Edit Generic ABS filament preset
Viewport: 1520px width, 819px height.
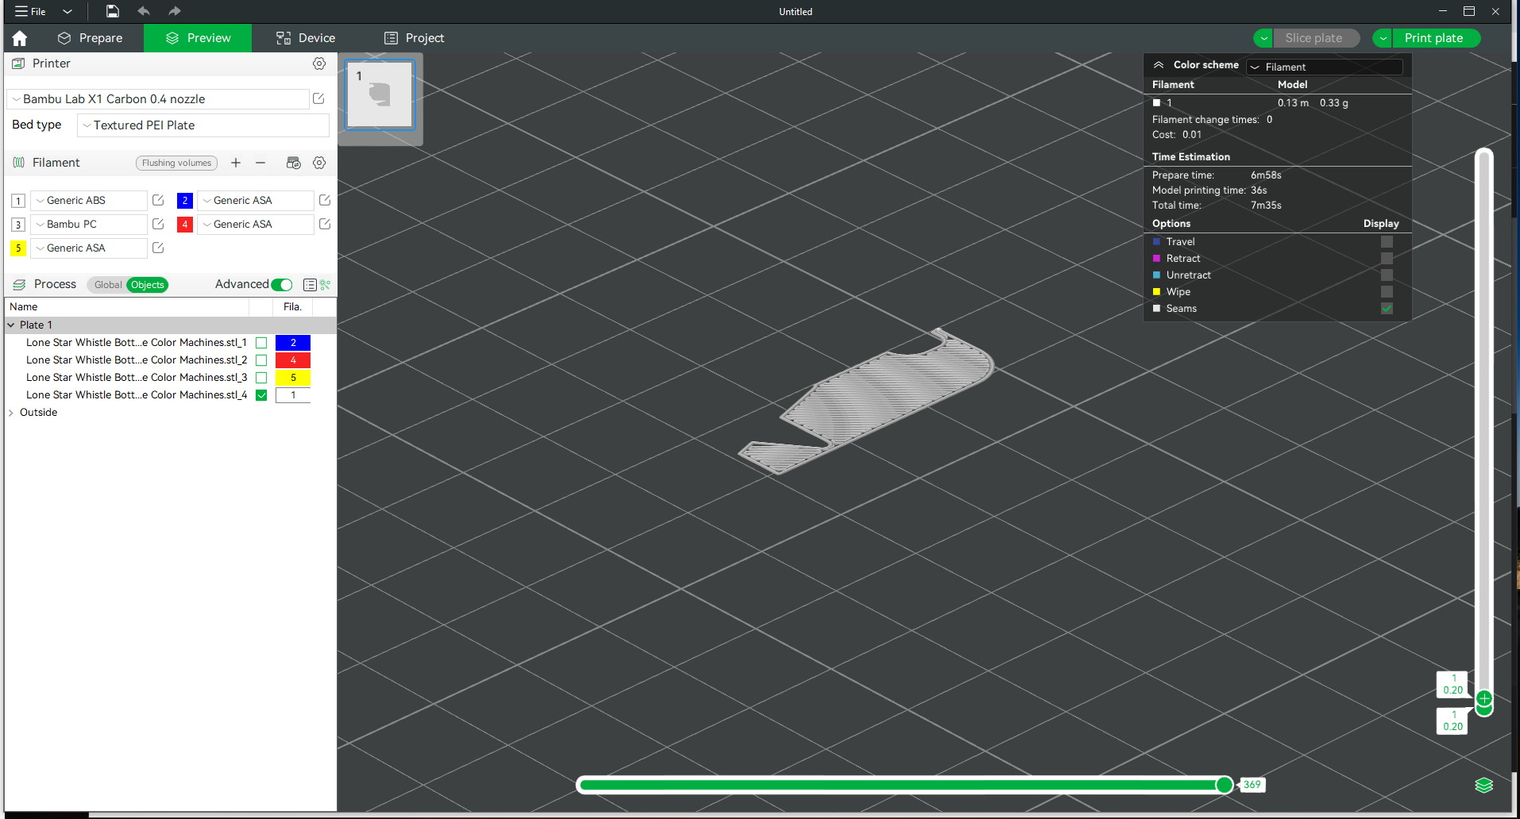[158, 201]
